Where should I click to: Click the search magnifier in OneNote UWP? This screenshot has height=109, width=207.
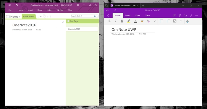coord(174,15)
